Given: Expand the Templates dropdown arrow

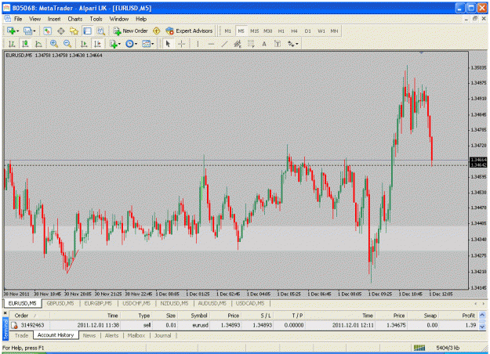Looking at the screenshot, I should (153, 44).
